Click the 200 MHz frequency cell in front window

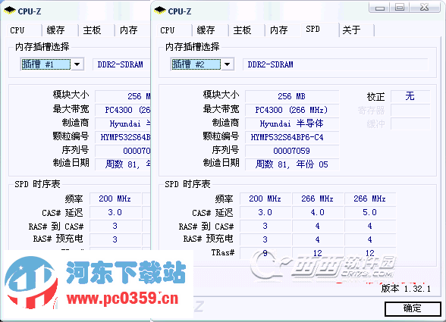click(265, 199)
